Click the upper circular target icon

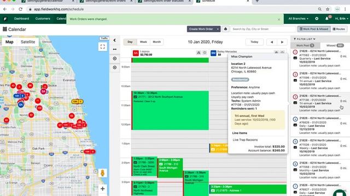click(114, 58)
